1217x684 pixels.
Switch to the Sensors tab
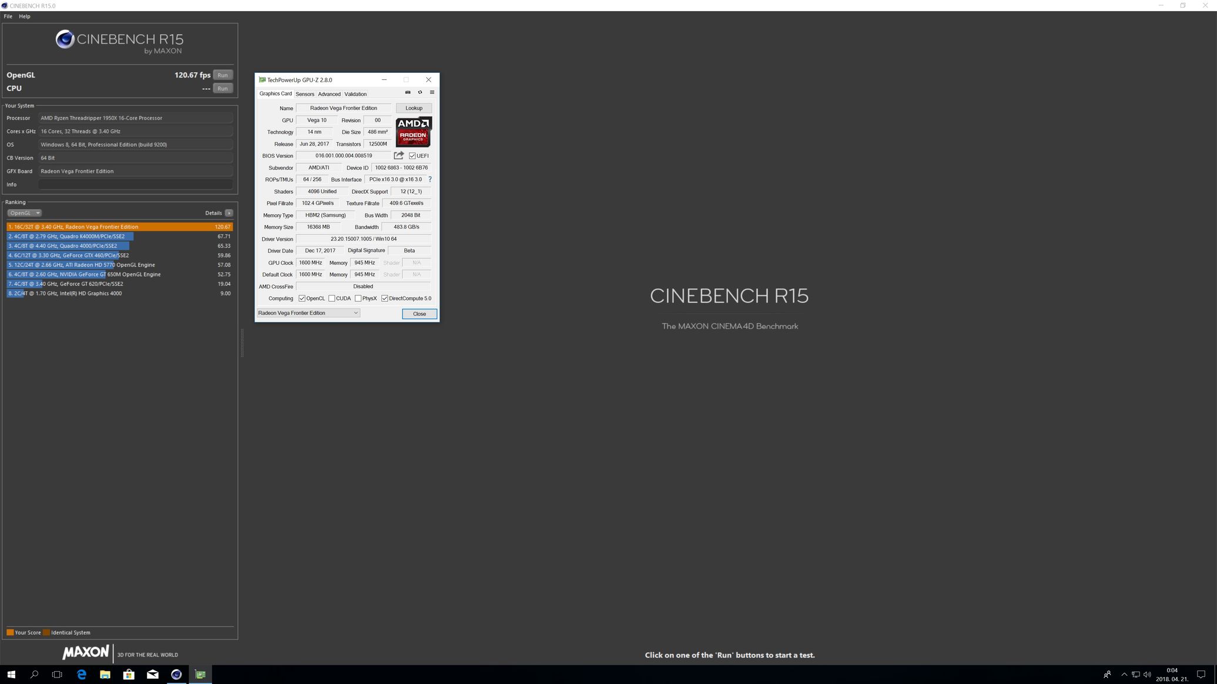(x=304, y=94)
